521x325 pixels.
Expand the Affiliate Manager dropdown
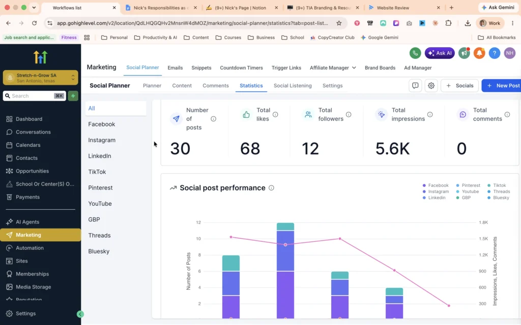333,68
